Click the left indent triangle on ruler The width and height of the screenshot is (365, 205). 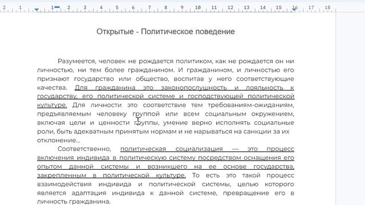pyautogui.click(x=36, y=10)
